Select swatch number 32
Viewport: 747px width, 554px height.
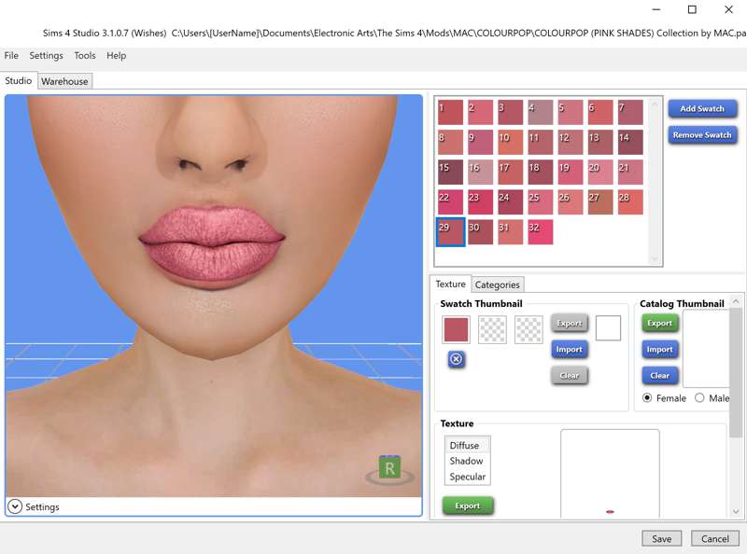541,232
